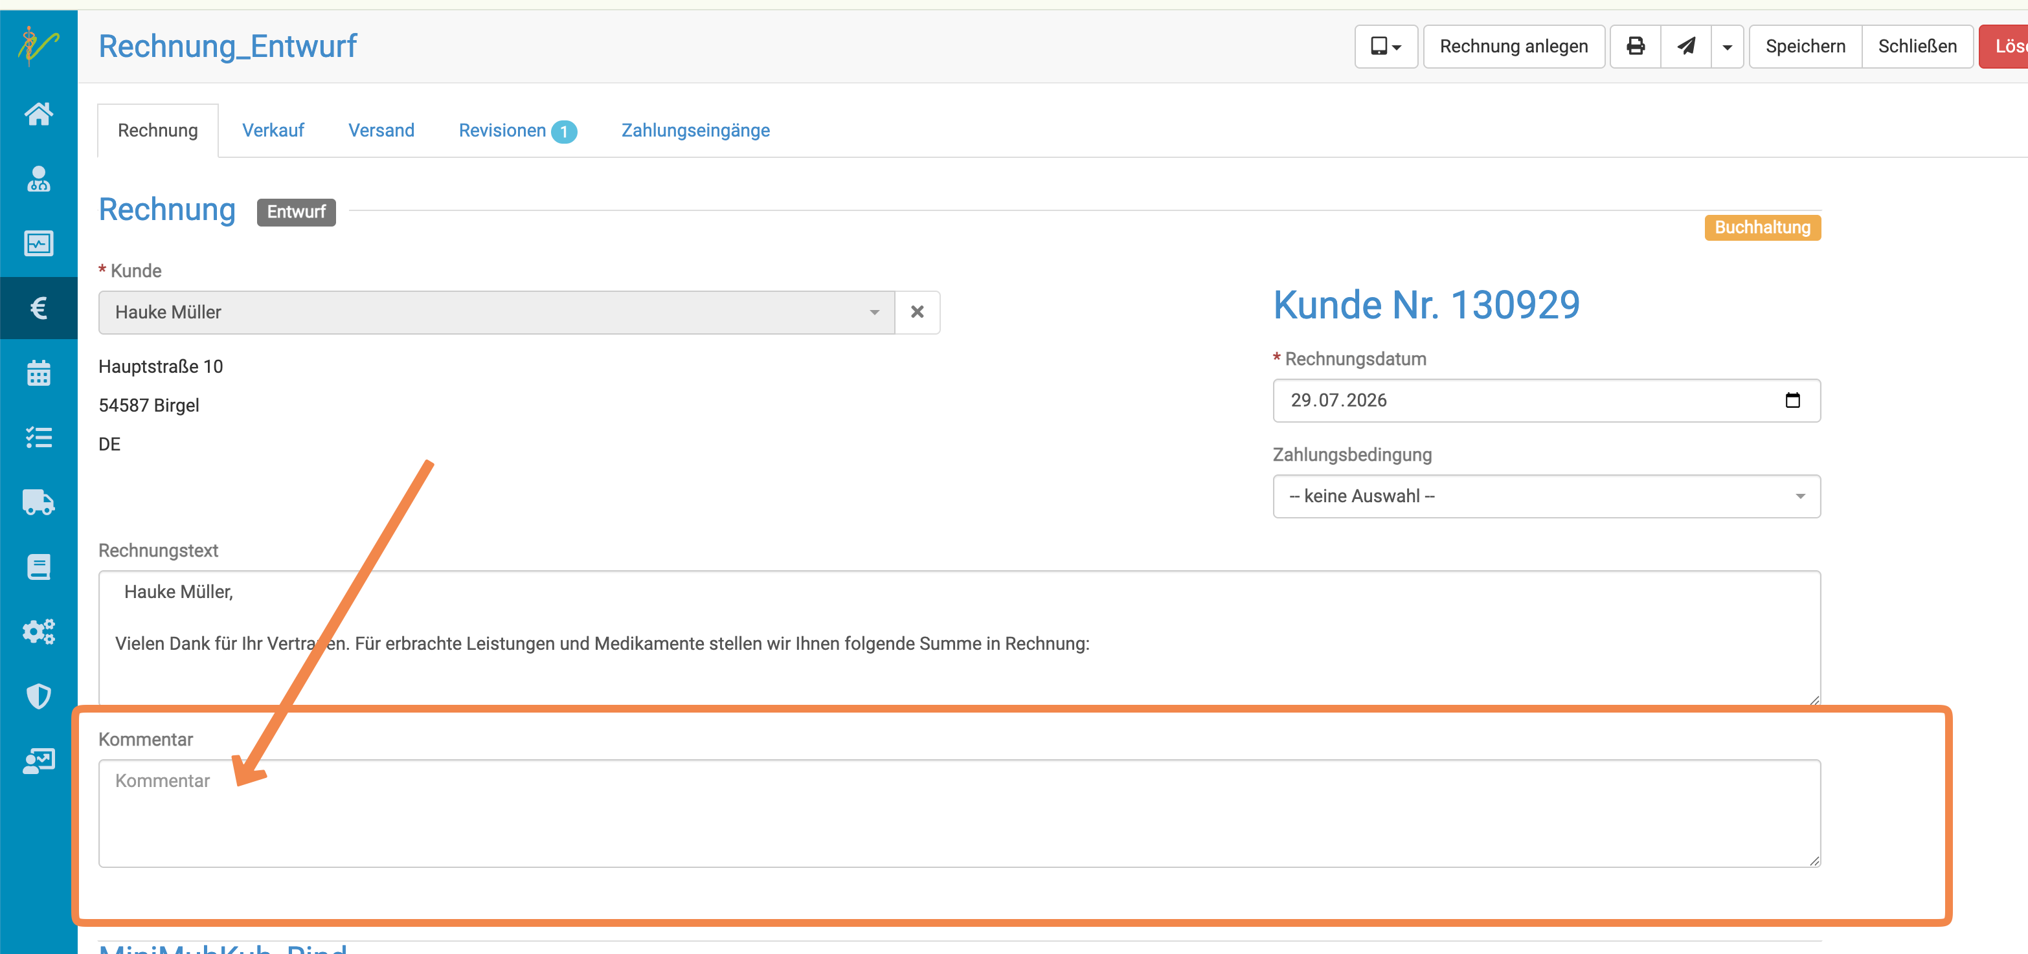Switch to the Versand tab
The image size is (2028, 954).
point(381,131)
